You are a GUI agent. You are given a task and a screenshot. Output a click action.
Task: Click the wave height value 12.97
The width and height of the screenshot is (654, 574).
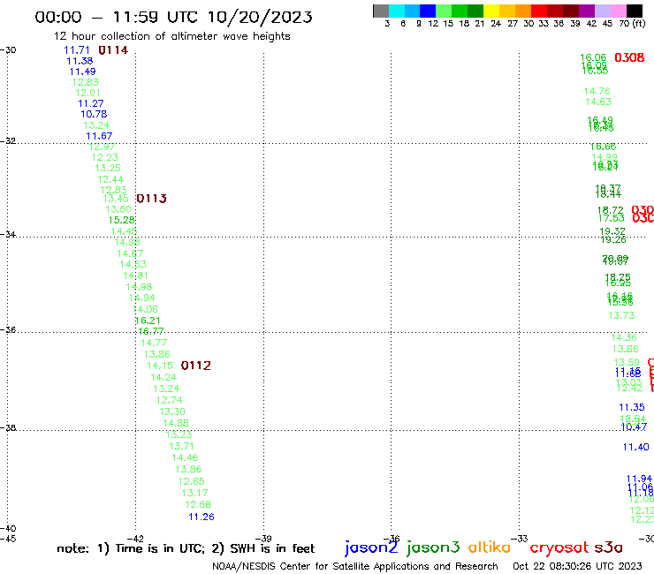point(102,147)
